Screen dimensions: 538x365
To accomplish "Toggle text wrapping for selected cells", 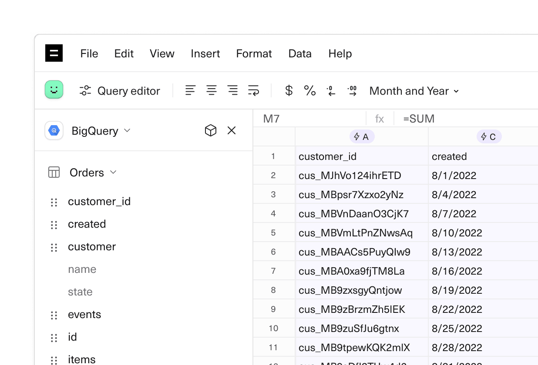I will [254, 90].
